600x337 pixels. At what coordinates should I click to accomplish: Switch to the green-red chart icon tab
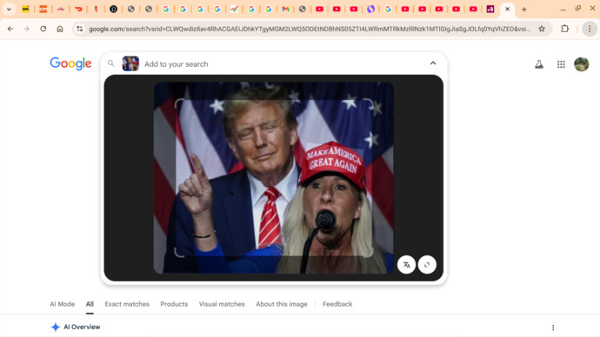(234, 10)
